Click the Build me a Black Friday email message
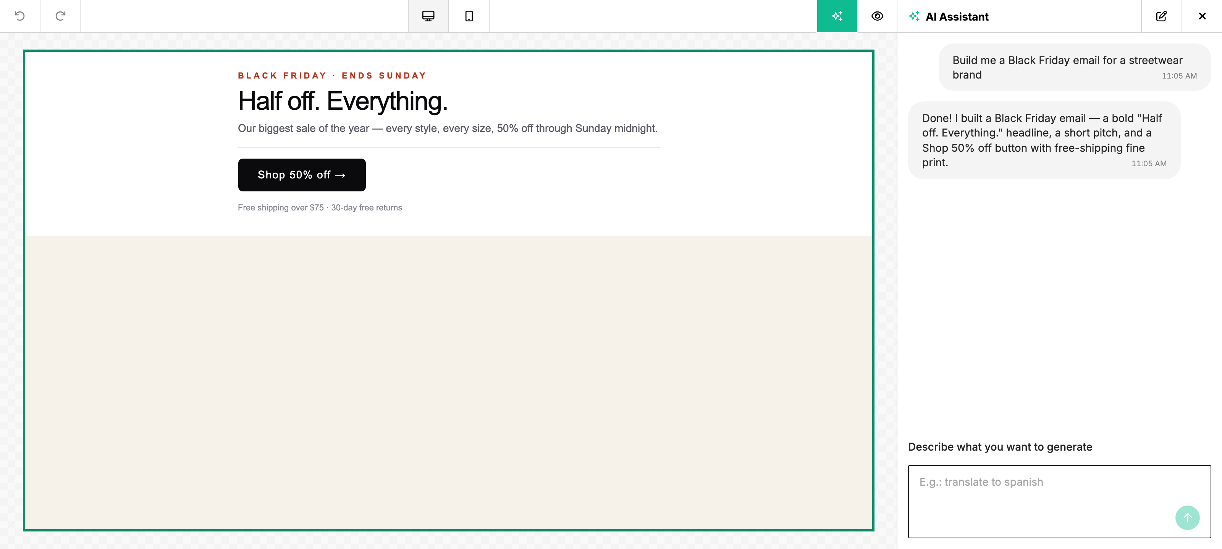Screen dimensions: 1222x549 point(1075,67)
